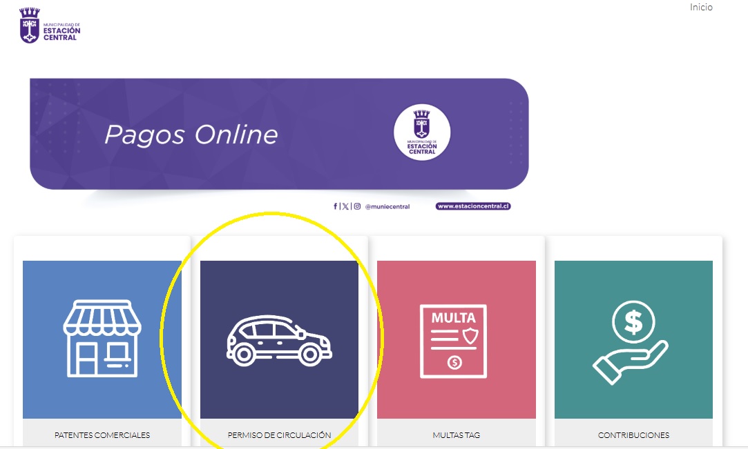The width and height of the screenshot is (748, 449).
Task: Click the Municipalidad de Estación Central header logo
Action: click(x=50, y=26)
